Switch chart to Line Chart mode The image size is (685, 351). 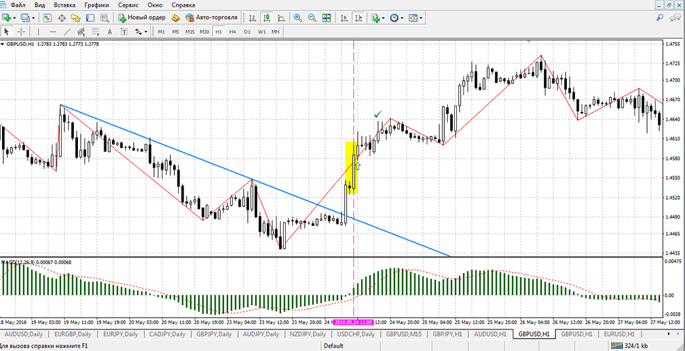click(281, 18)
